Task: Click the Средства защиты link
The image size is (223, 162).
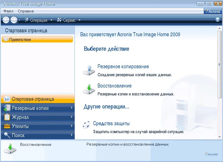Action: coord(111,123)
